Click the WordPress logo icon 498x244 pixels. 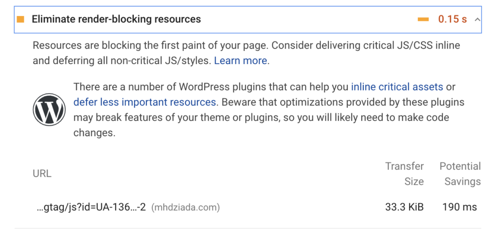point(49,109)
